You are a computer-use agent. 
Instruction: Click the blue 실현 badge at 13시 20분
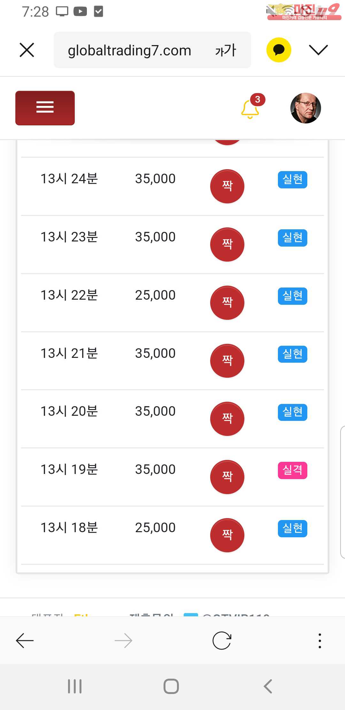tap(292, 412)
